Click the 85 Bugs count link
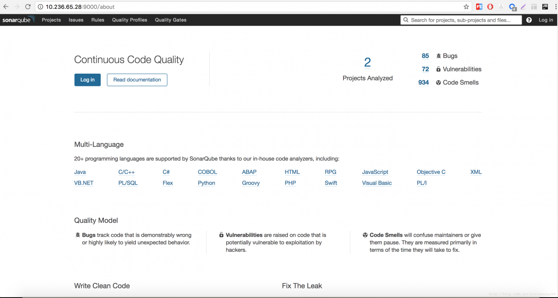 [425, 56]
